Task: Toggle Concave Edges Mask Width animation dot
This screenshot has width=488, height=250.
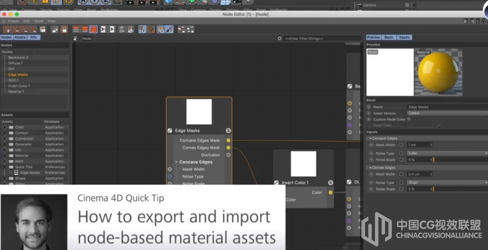Action: point(371,145)
